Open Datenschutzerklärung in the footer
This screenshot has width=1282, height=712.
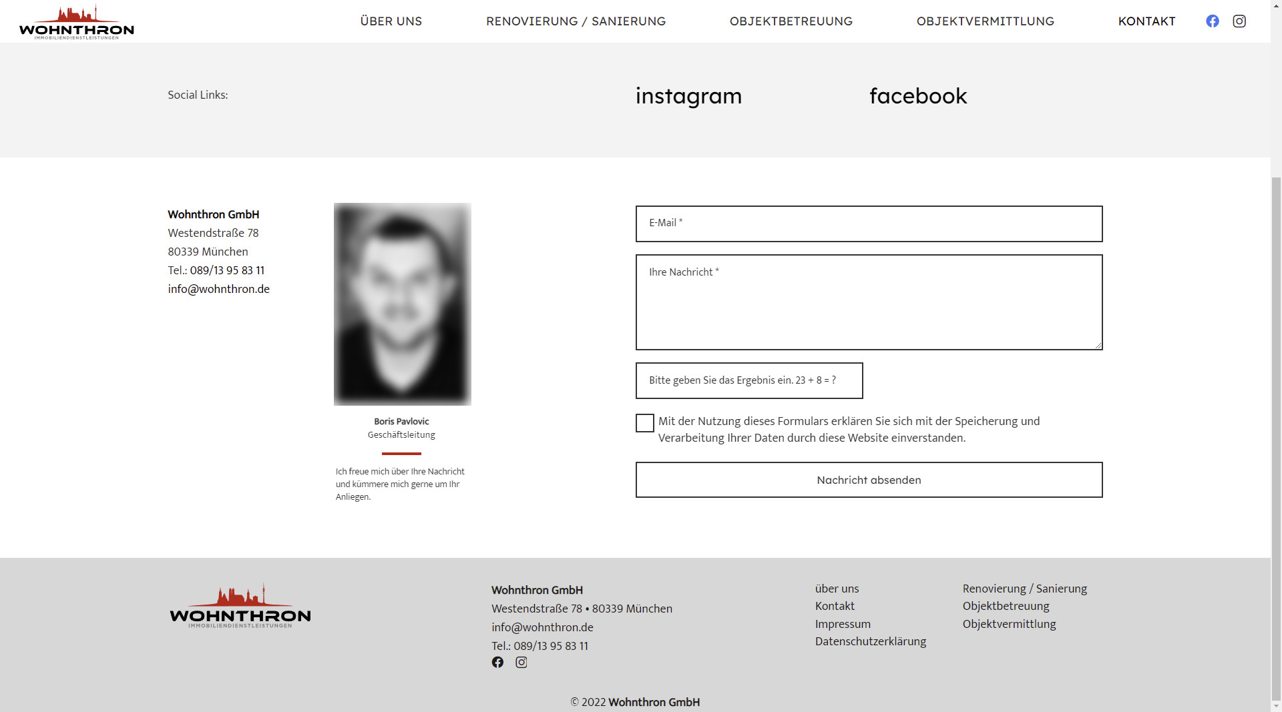[871, 641]
